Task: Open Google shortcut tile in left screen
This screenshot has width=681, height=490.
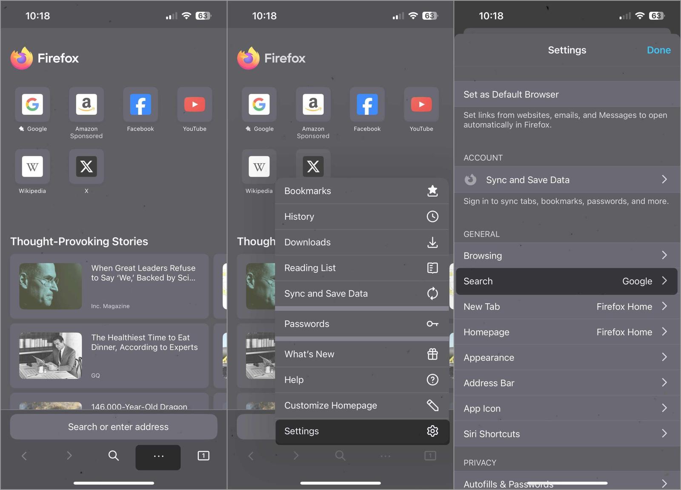Action: click(x=32, y=105)
